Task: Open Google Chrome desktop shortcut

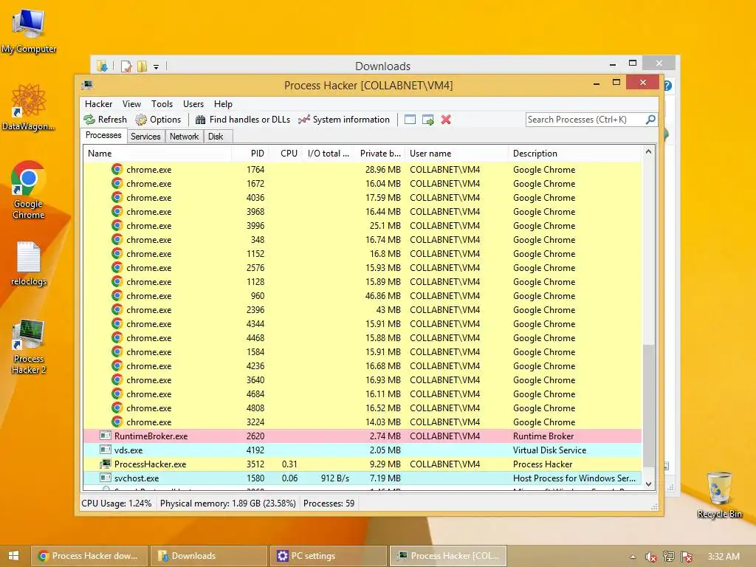Action: (29, 190)
